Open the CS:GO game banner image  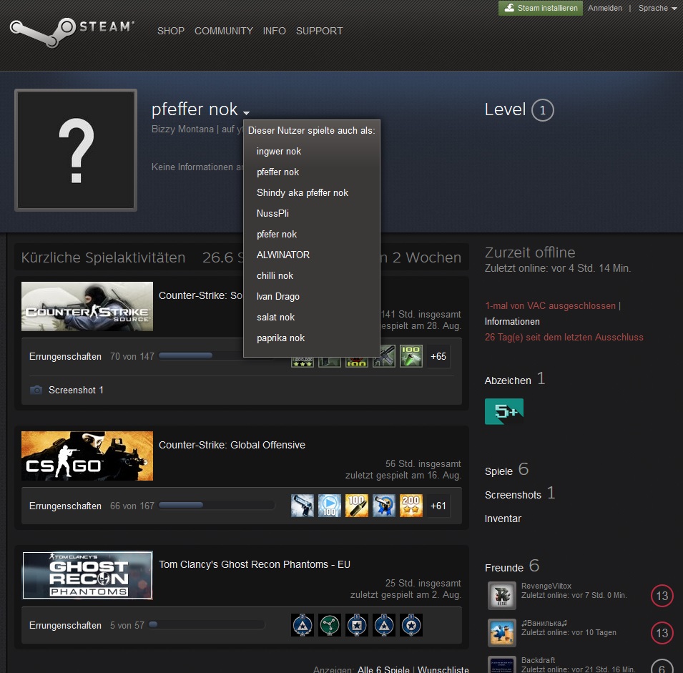(87, 456)
